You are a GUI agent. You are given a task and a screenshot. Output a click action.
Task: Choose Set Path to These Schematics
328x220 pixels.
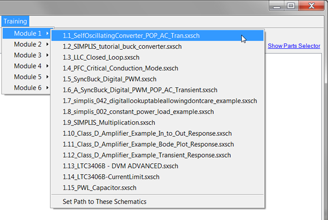157,201
